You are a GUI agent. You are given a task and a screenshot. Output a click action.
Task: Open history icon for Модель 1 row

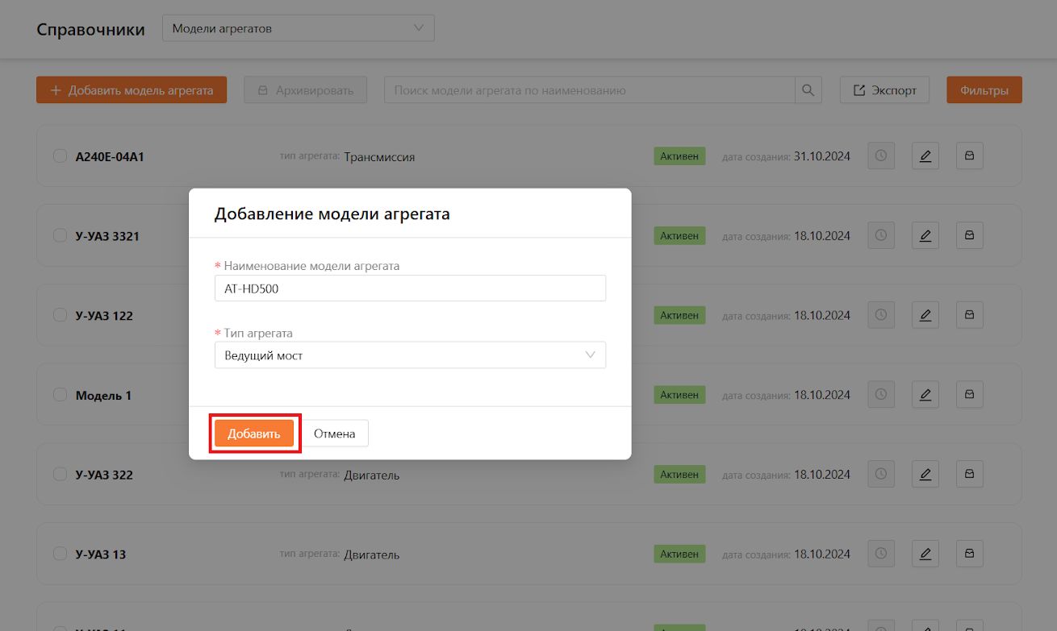[x=881, y=395]
